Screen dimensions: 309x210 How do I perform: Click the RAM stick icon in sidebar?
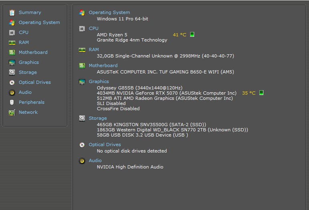[x=12, y=42]
